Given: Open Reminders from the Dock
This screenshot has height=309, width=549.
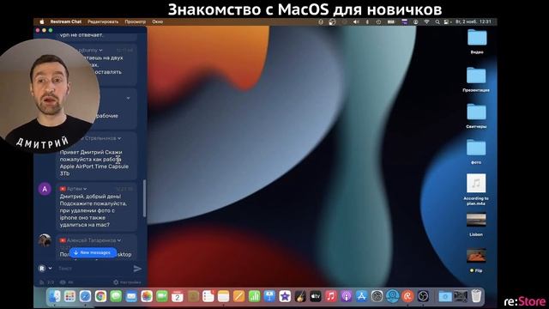Looking at the screenshot, I should 208,296.
